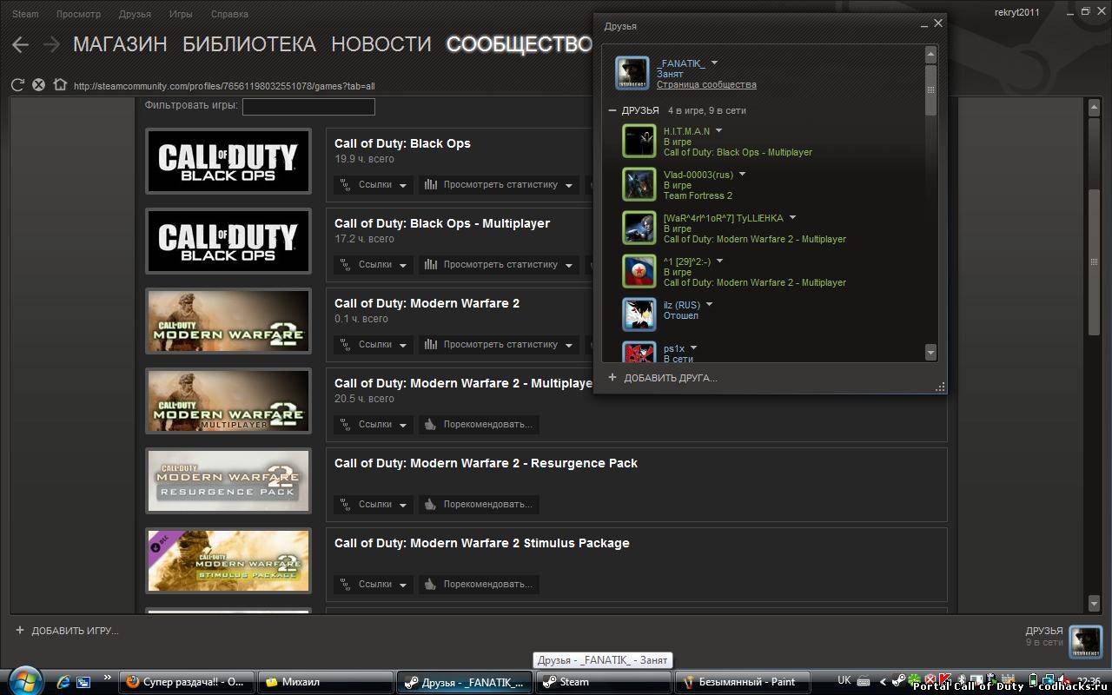Open ilz (RUS) options dropdown arrow

point(709,305)
